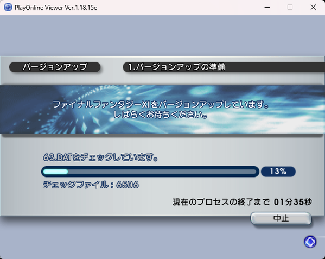Click the 中止 cancel button
This screenshot has width=325, height=259.
(281, 218)
